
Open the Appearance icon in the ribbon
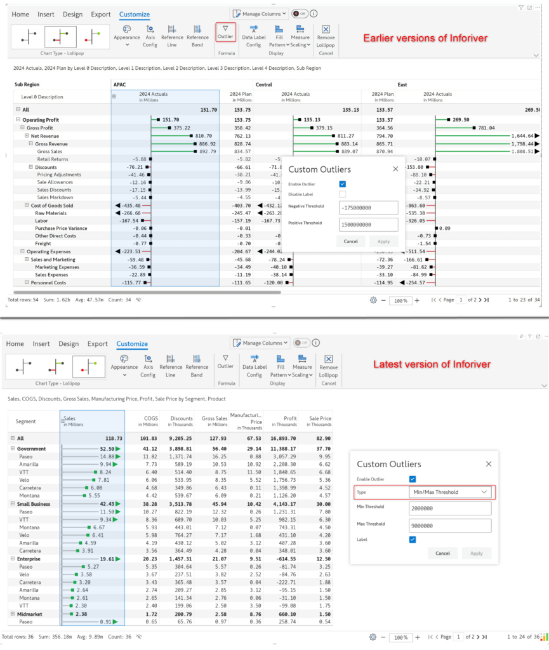pos(126,32)
